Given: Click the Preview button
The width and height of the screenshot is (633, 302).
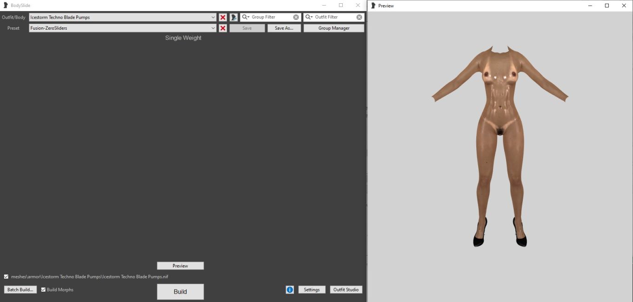Looking at the screenshot, I should (180, 266).
